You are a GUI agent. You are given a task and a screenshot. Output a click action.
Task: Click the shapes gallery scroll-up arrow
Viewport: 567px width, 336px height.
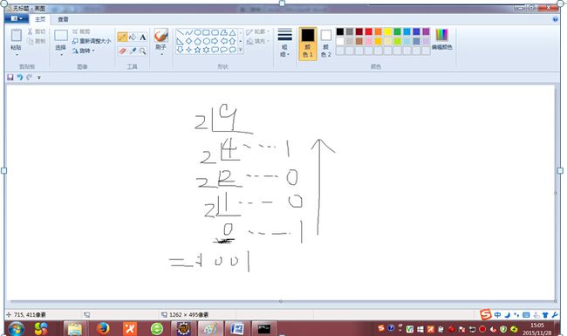(241, 33)
